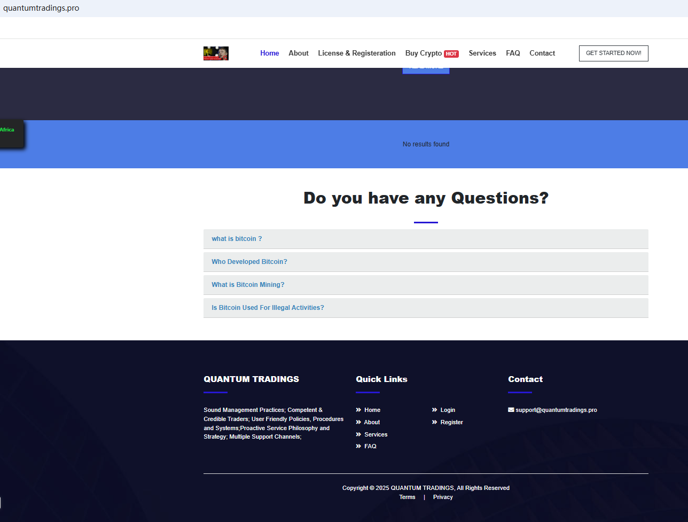
Task: Follow the Home link under Quick Links
Action: click(372, 410)
